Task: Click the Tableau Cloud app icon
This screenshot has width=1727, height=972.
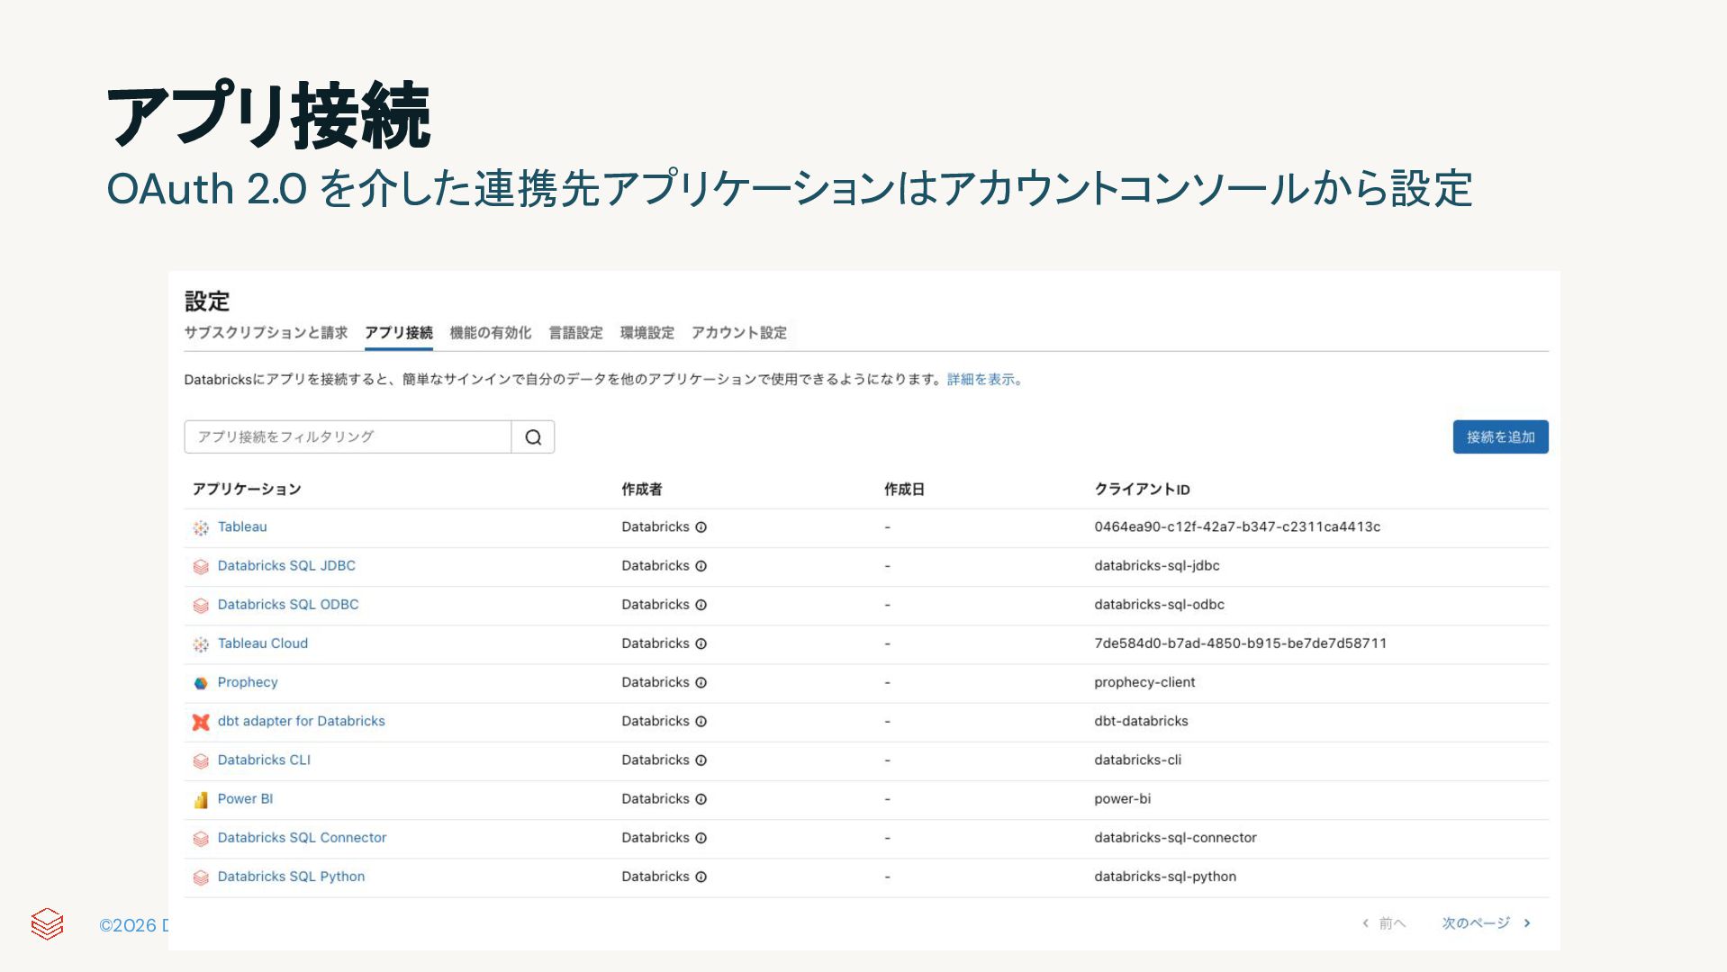Action: [x=201, y=644]
